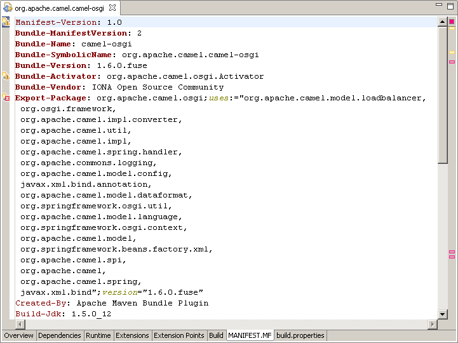
Task: Click org.apache.camel.spi line
Action: tap(73, 260)
